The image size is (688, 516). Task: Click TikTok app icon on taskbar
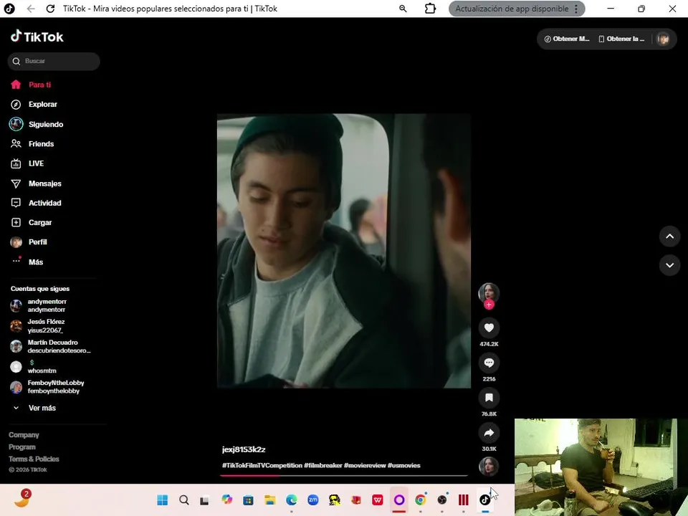click(x=485, y=500)
